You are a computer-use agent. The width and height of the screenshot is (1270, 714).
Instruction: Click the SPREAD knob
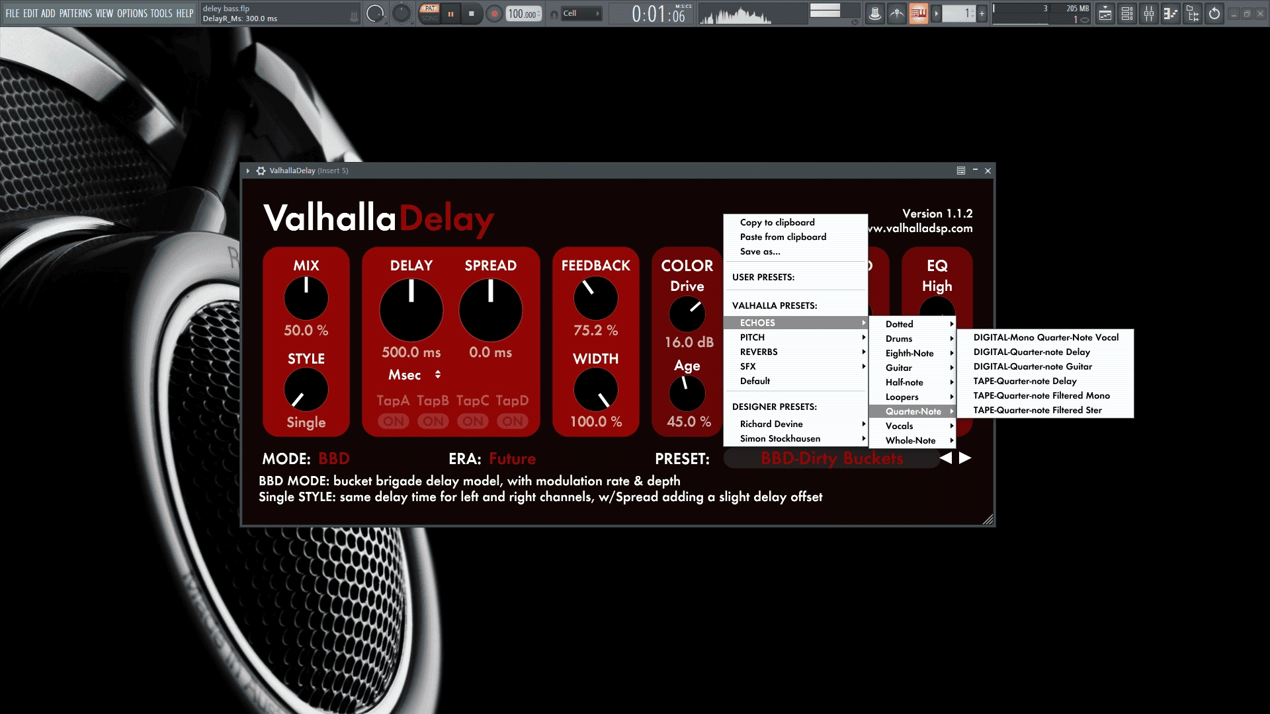(490, 310)
